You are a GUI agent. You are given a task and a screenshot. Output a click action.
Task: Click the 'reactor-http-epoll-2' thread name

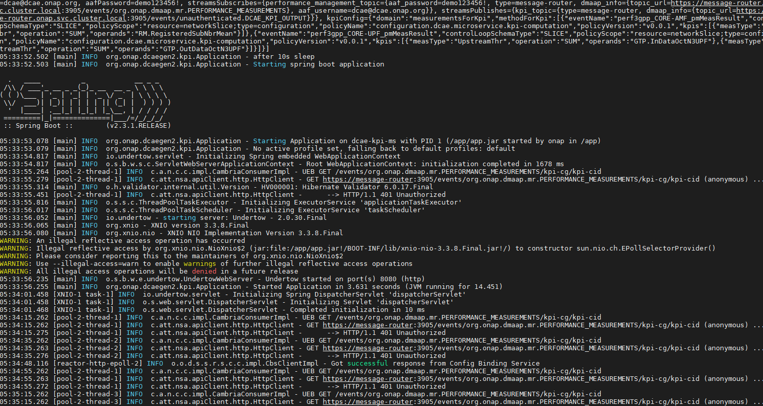(x=98, y=364)
